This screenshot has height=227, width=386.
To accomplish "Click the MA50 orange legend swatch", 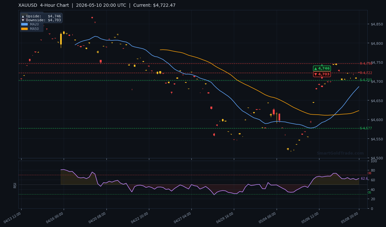I will point(24,29).
